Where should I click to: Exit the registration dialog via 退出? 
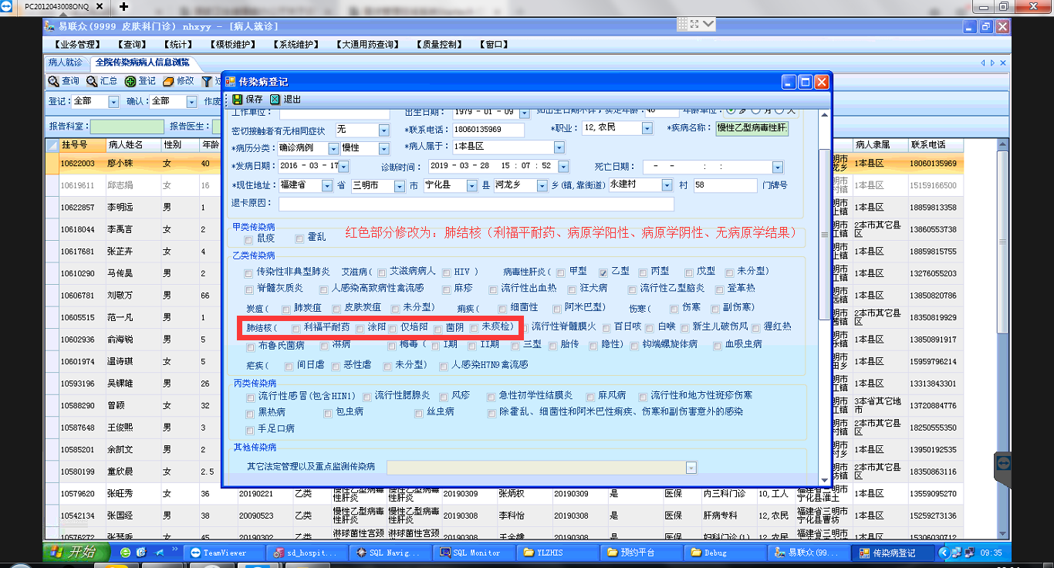tap(285, 100)
